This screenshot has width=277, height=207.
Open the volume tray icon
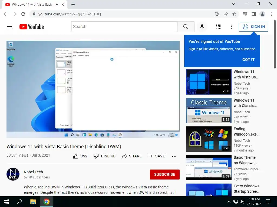(x=242, y=202)
